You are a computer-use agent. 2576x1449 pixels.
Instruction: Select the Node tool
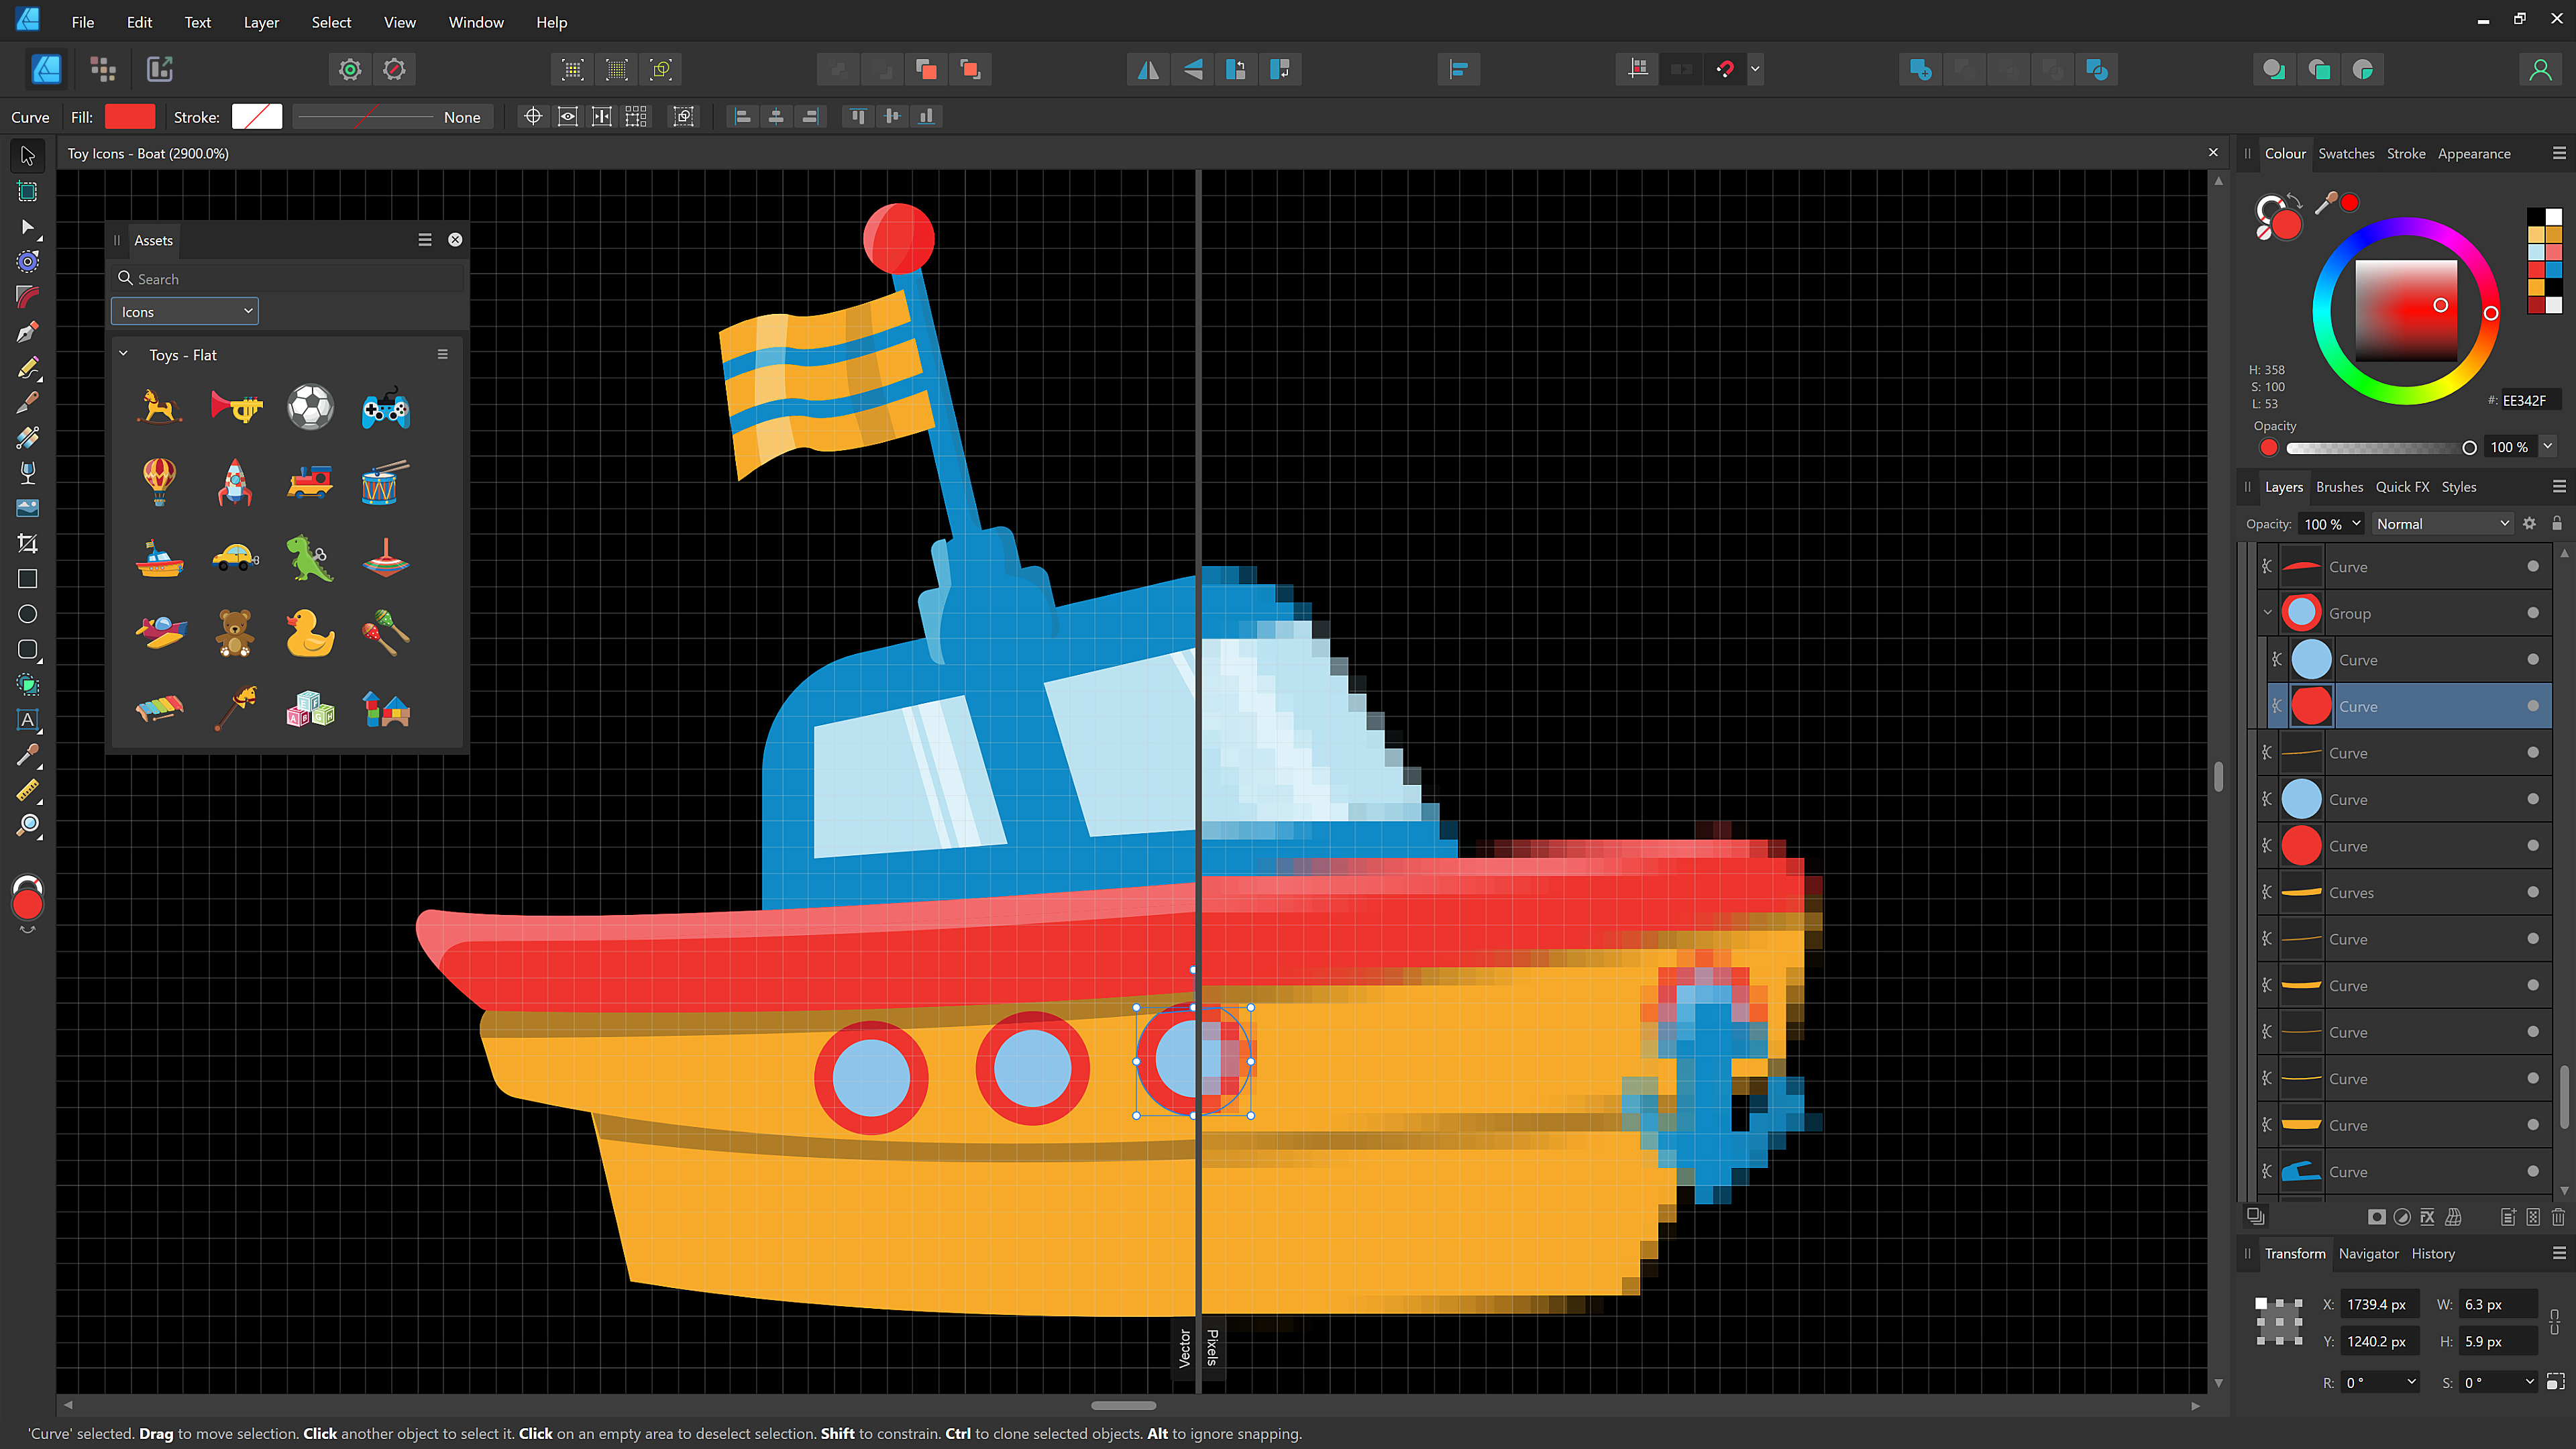(x=28, y=227)
